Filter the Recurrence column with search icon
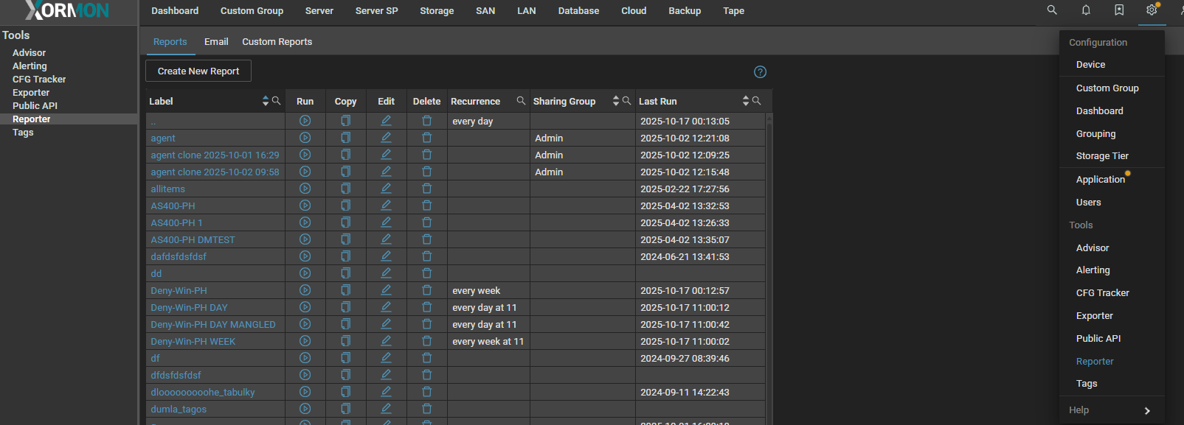The width and height of the screenshot is (1184, 425). tap(521, 101)
